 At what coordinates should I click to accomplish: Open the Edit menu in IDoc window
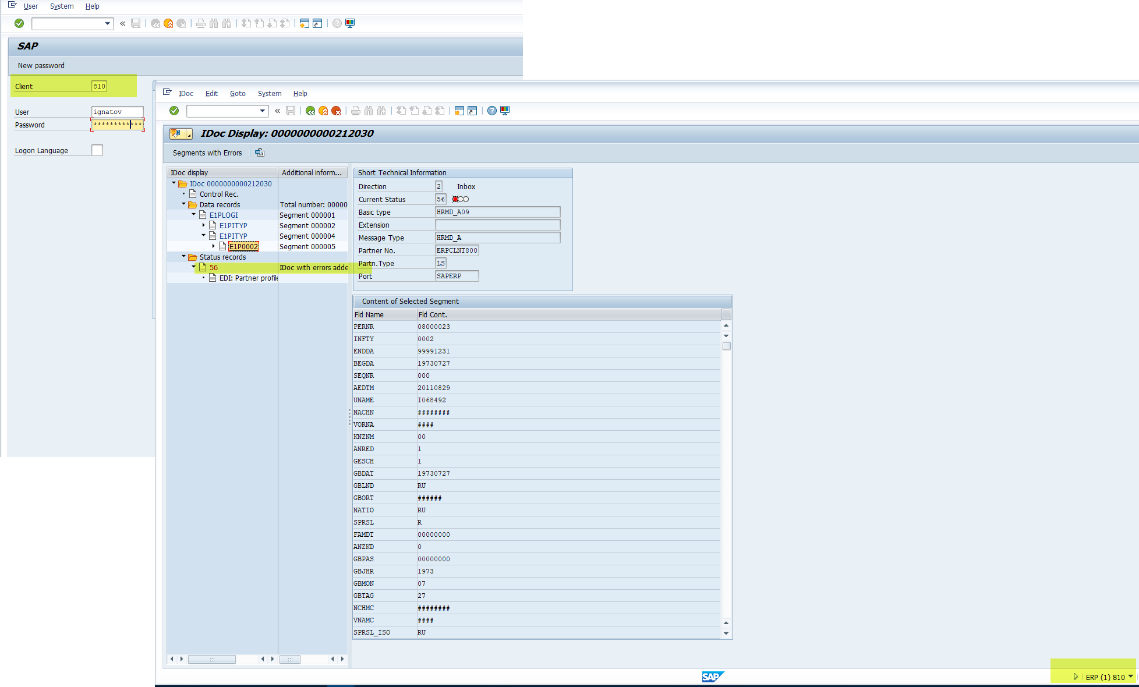(211, 93)
